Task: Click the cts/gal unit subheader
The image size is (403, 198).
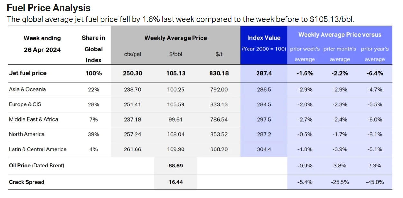Action: point(133,54)
